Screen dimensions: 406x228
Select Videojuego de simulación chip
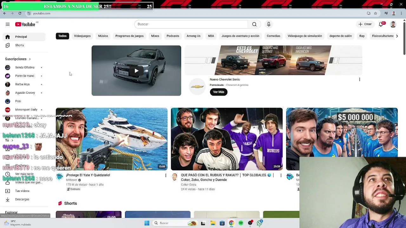(305, 36)
